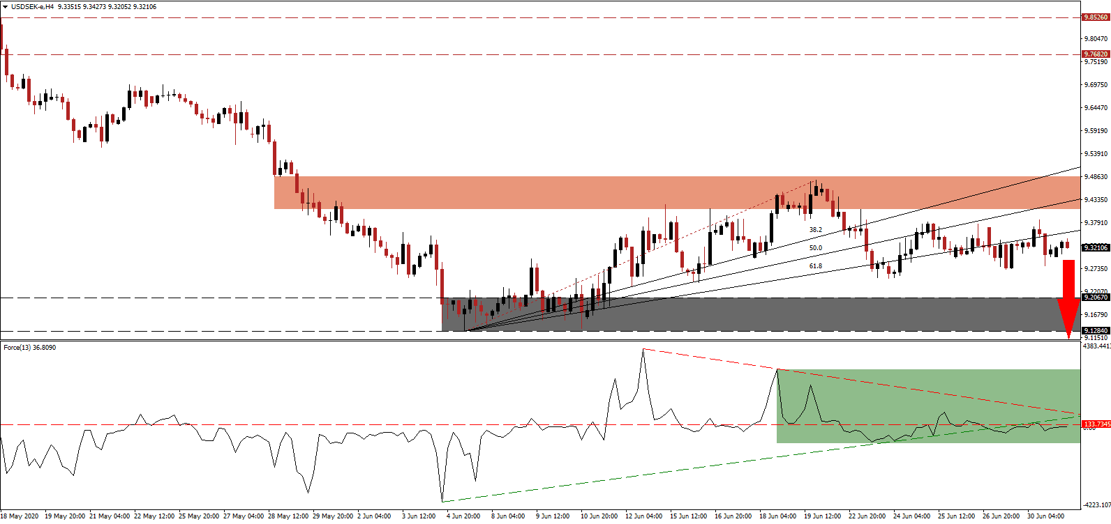
Task: Select the 9.20670 support level tag
Action: coord(1095,298)
